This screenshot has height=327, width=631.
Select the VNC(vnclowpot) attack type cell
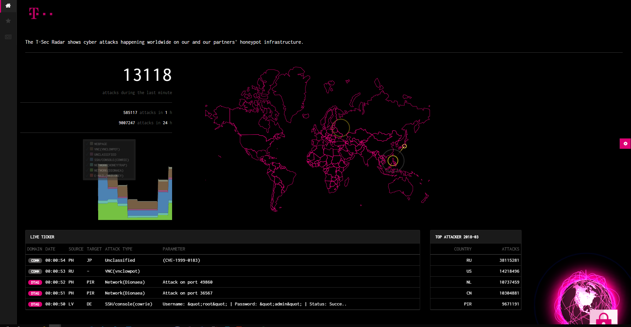click(x=122, y=271)
